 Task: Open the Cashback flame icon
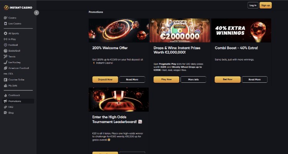[5, 95]
